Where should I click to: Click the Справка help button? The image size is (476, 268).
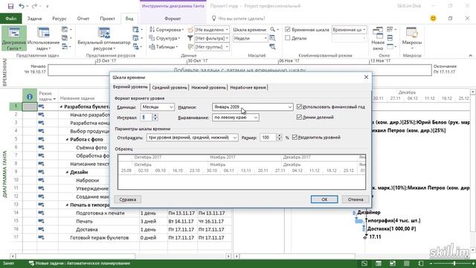(127, 200)
